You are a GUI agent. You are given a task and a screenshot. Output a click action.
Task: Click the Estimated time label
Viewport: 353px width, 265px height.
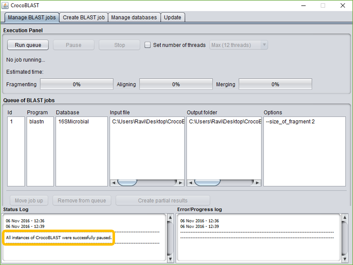[x=25, y=72]
